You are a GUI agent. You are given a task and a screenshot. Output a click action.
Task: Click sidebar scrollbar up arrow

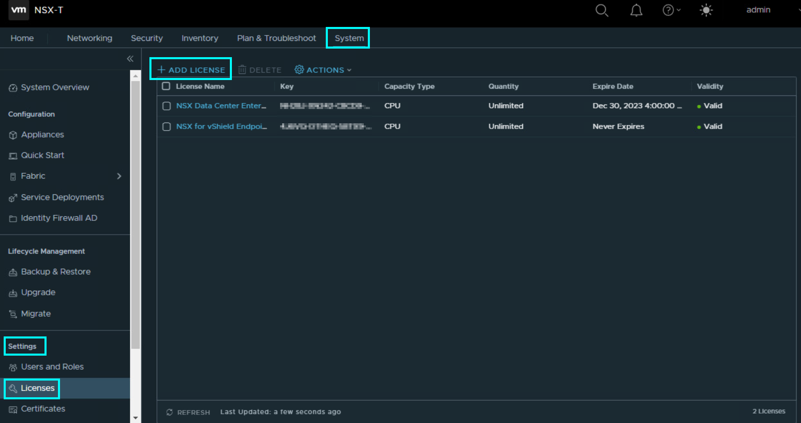point(136,76)
